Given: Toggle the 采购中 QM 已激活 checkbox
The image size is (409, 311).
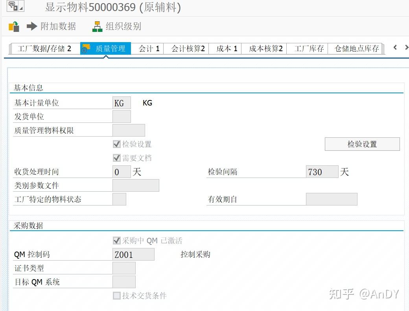Looking at the screenshot, I should pos(116,241).
